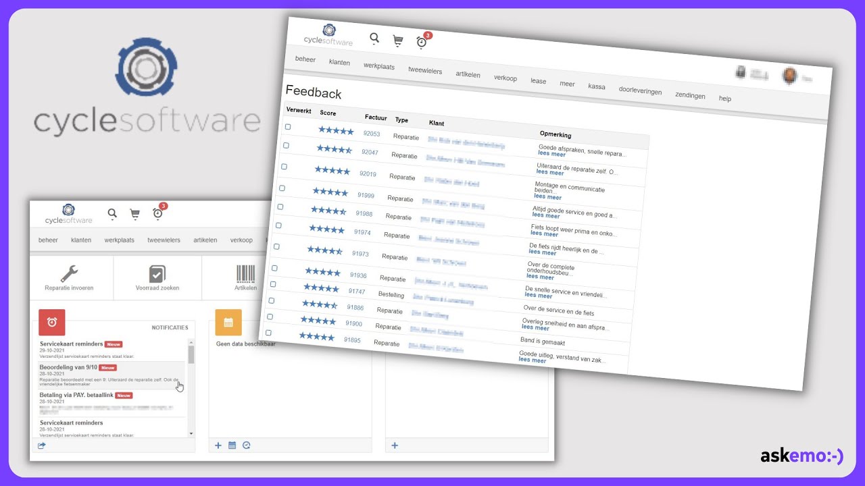The width and height of the screenshot is (865, 486).
Task: Sort by the Klant column header
Action: 437,123
